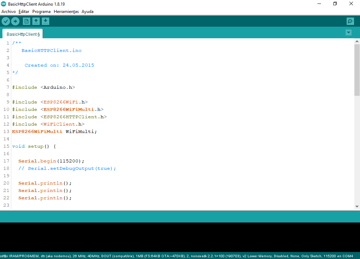Open the Editar menu
This screenshot has width=360, height=259.
24,12
